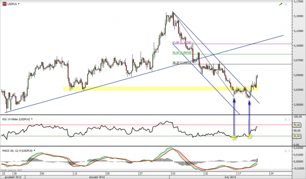Click the 'styczeń 2014' month label
306x179 pixels.
pos(97,177)
